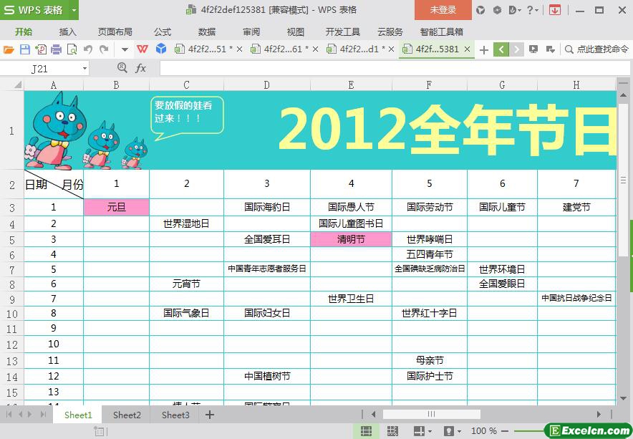Close the 4f2f2...51 document tab
The image size is (633, 439).
point(239,49)
